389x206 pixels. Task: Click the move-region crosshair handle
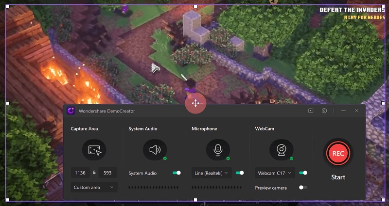coord(195,103)
